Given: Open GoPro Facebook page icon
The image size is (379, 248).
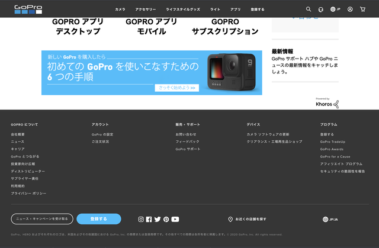Looking at the screenshot, I should (149, 219).
